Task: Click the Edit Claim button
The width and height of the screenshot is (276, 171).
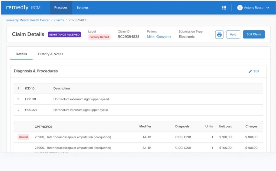Action: tap(254, 34)
